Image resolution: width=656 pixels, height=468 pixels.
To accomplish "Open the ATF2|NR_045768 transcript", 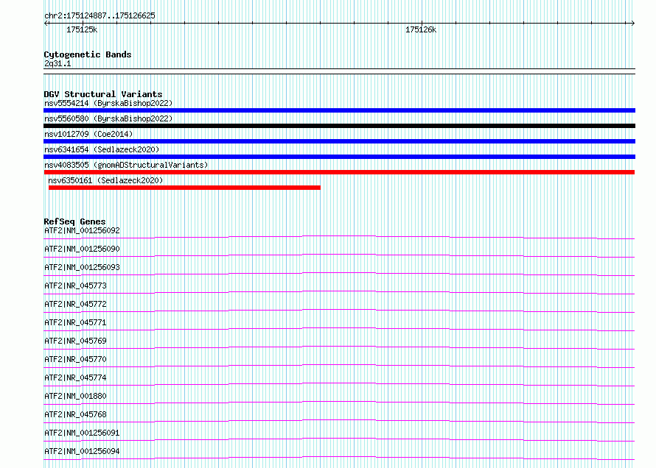I will [x=75, y=414].
